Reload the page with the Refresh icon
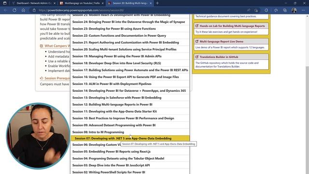 point(14,10)
